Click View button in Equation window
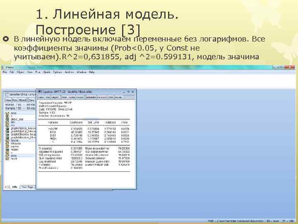The height and width of the screenshot is (224, 298). click(x=41, y=97)
